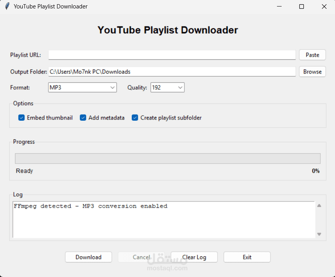Click the progress bar at 0%
This screenshot has height=277, width=335.
pos(167,158)
